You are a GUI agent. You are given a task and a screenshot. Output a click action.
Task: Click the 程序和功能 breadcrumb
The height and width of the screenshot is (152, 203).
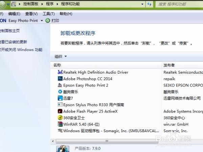(70, 4)
